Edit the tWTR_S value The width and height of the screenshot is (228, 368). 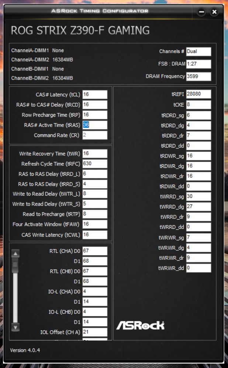95,204
